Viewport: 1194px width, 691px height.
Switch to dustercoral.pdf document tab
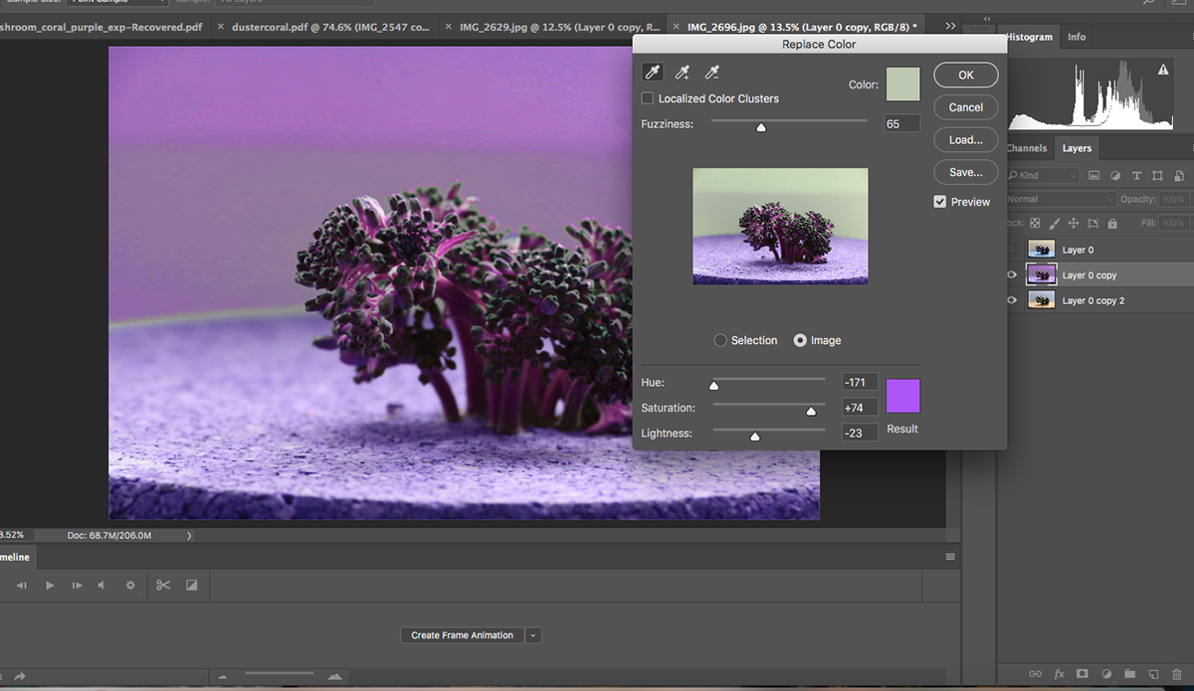click(330, 27)
